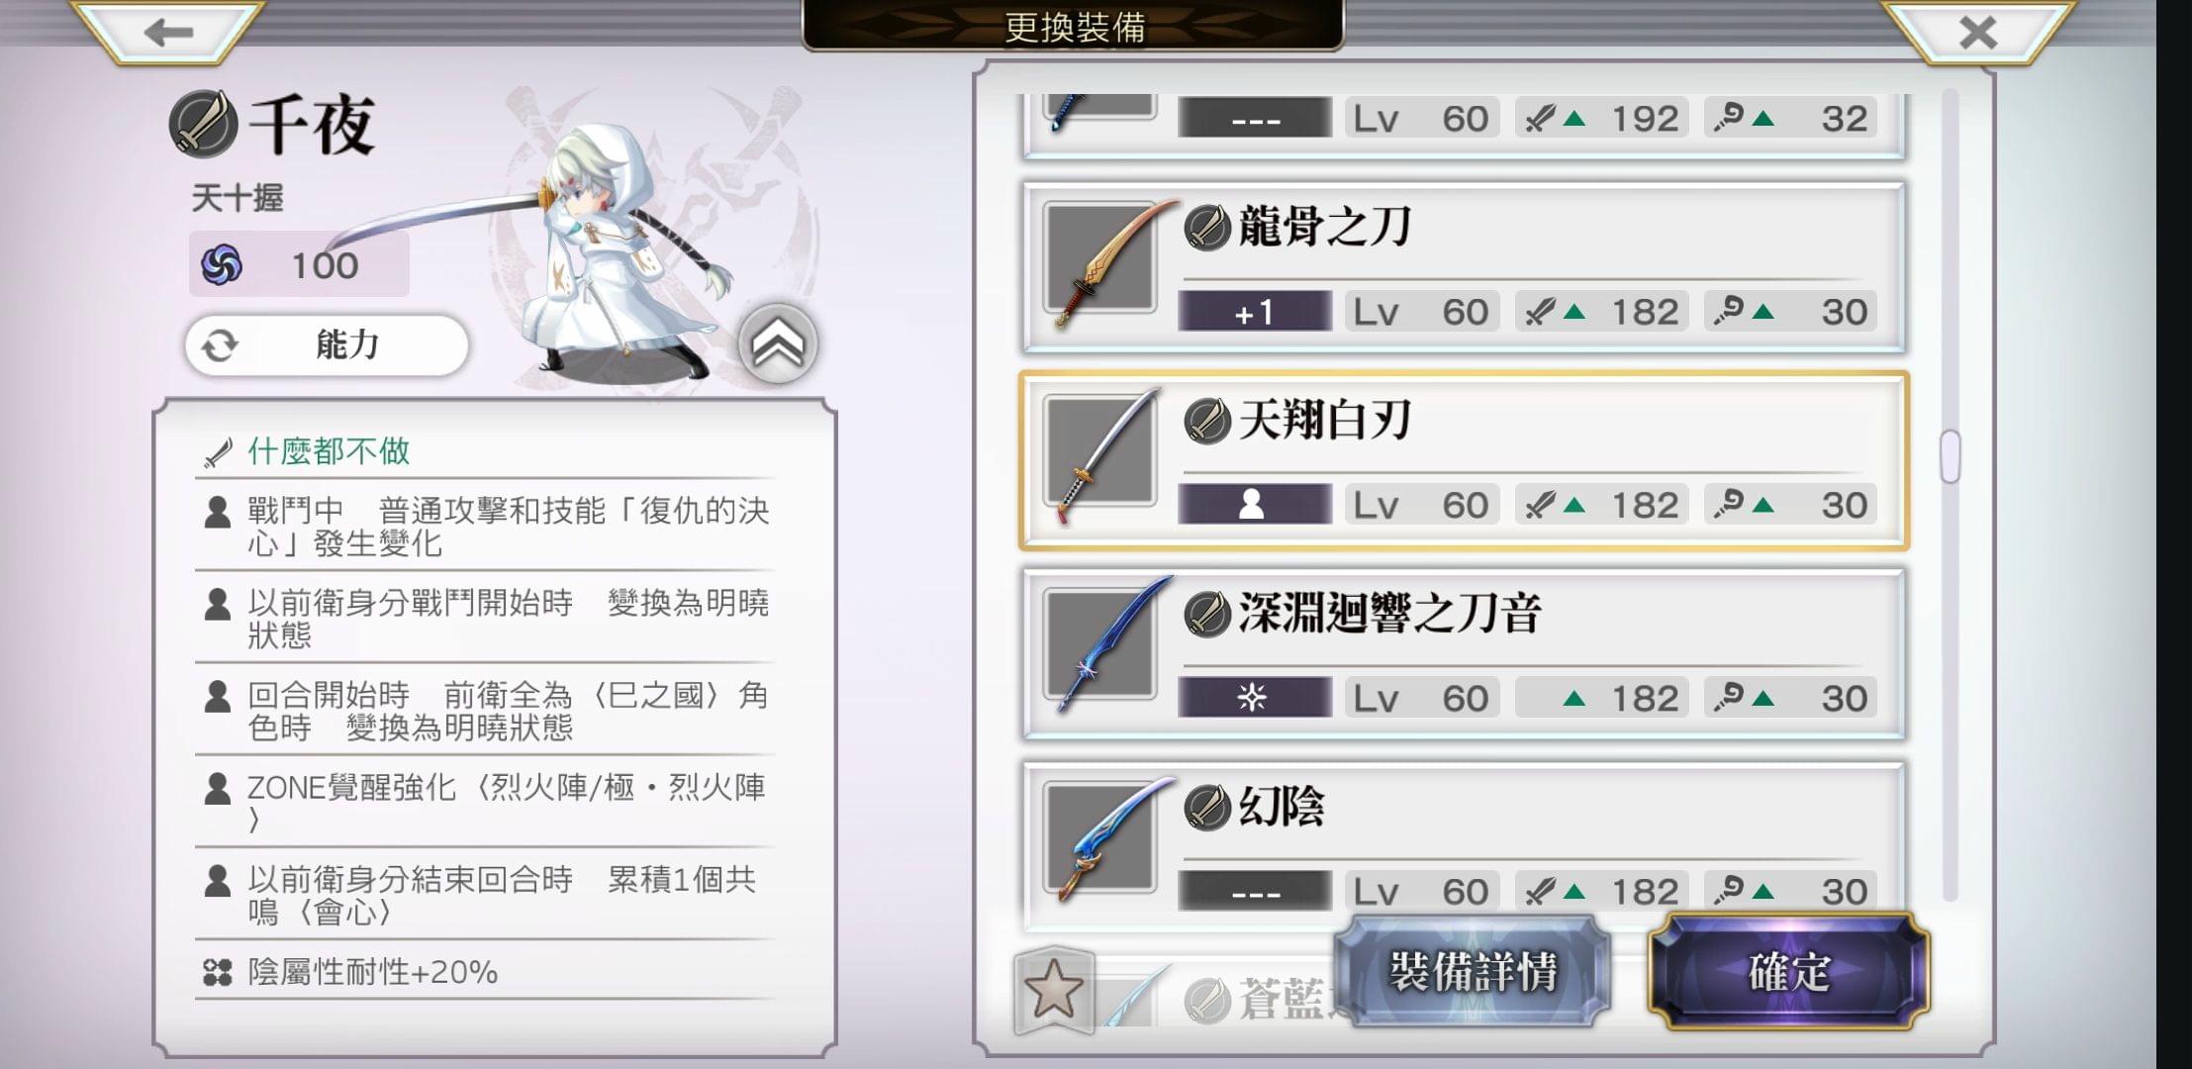
Task: Select the 龍骨之刀 weapon entry
Action: tap(1463, 267)
